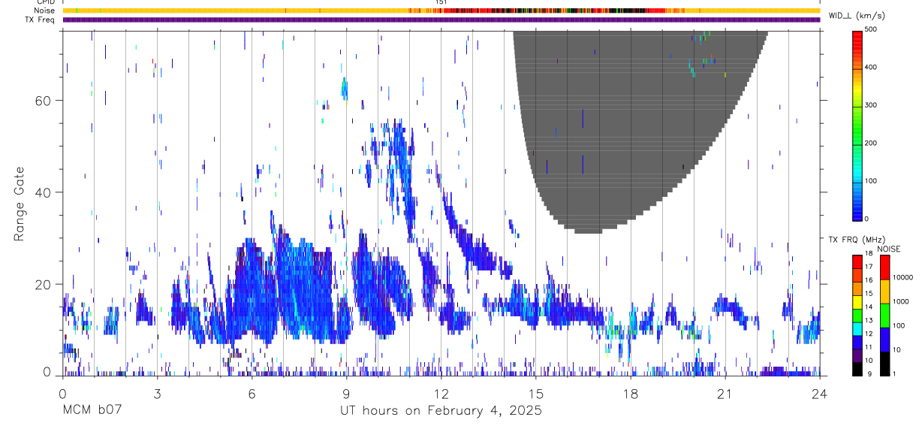This screenshot has height=426, width=922.
Task: Click the 200 label on width colorbar
Action: pos(872,143)
